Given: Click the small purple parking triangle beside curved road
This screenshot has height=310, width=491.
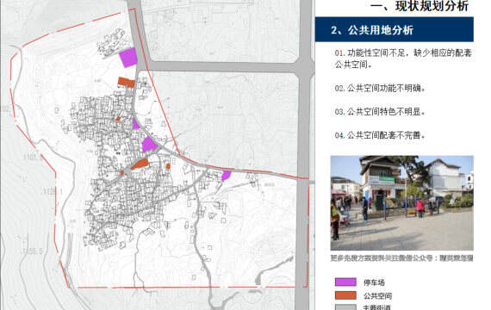Looking at the screenshot, I should coord(135,124).
